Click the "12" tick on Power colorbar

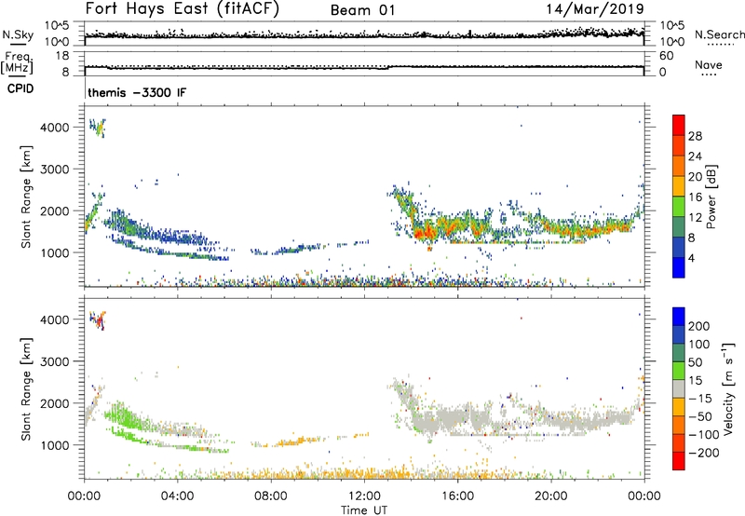[695, 218]
